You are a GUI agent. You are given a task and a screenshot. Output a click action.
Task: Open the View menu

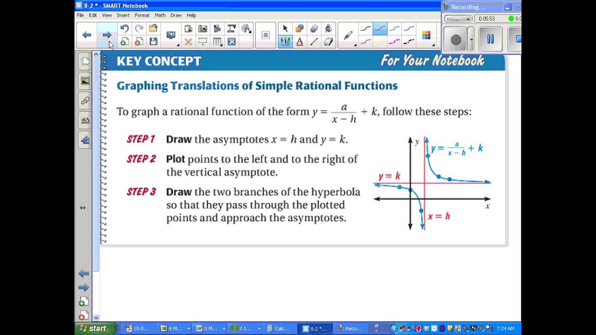(x=107, y=15)
